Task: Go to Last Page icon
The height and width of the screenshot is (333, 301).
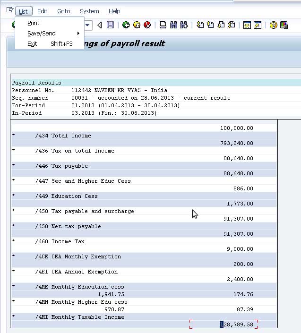Action: point(232,25)
